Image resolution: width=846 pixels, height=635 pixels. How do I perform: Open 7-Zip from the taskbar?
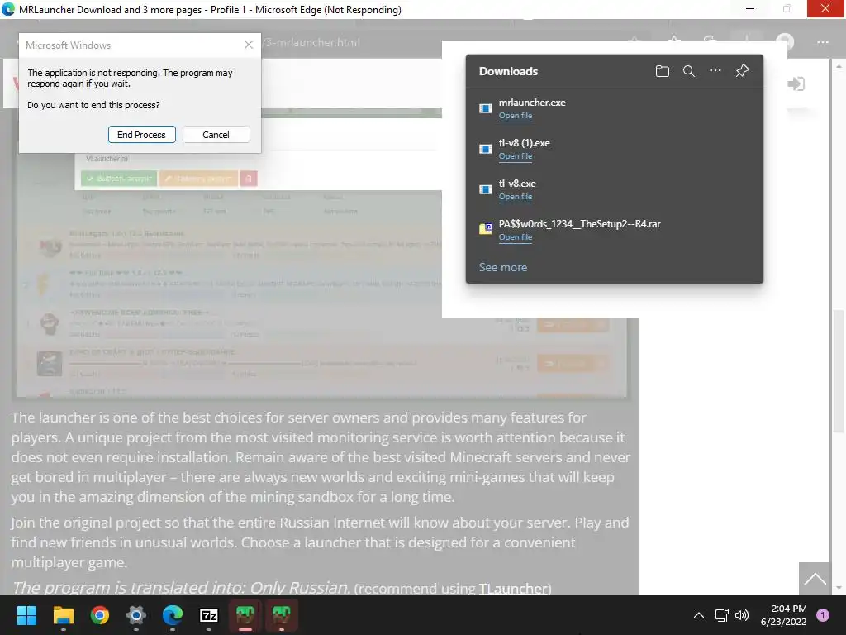click(209, 615)
